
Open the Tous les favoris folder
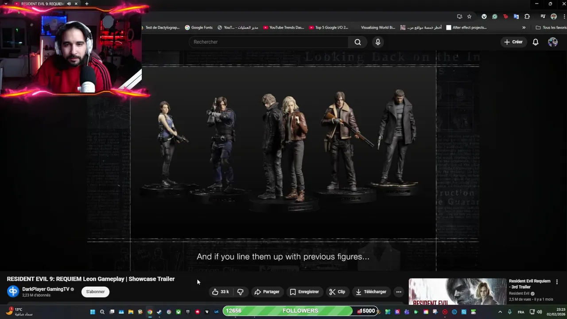(x=551, y=27)
